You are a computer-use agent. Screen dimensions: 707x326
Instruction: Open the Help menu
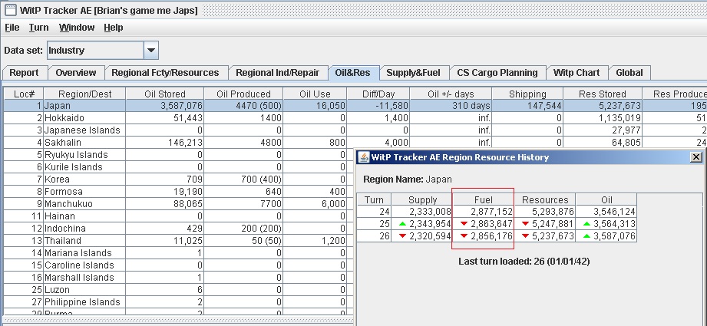pos(113,28)
